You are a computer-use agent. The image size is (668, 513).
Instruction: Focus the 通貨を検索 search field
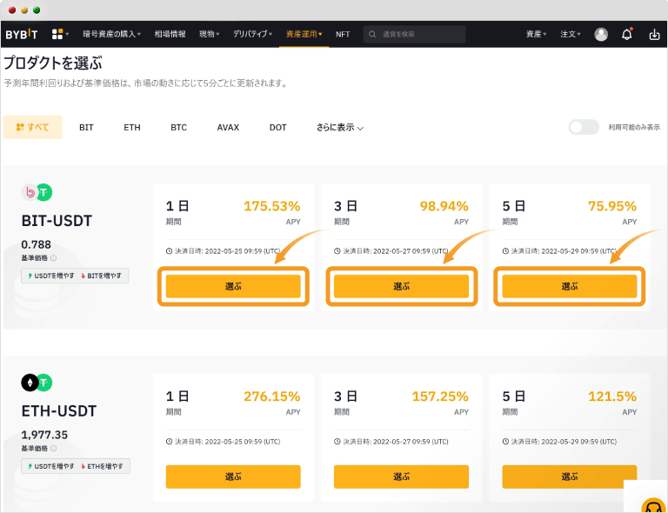(x=414, y=34)
